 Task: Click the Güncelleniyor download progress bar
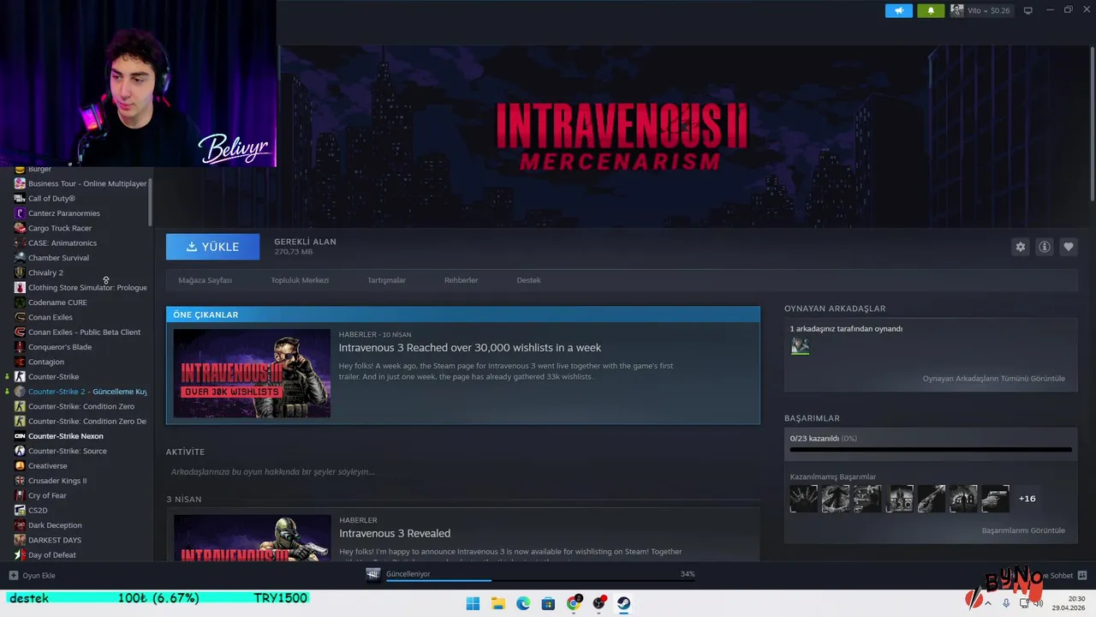pos(540,581)
